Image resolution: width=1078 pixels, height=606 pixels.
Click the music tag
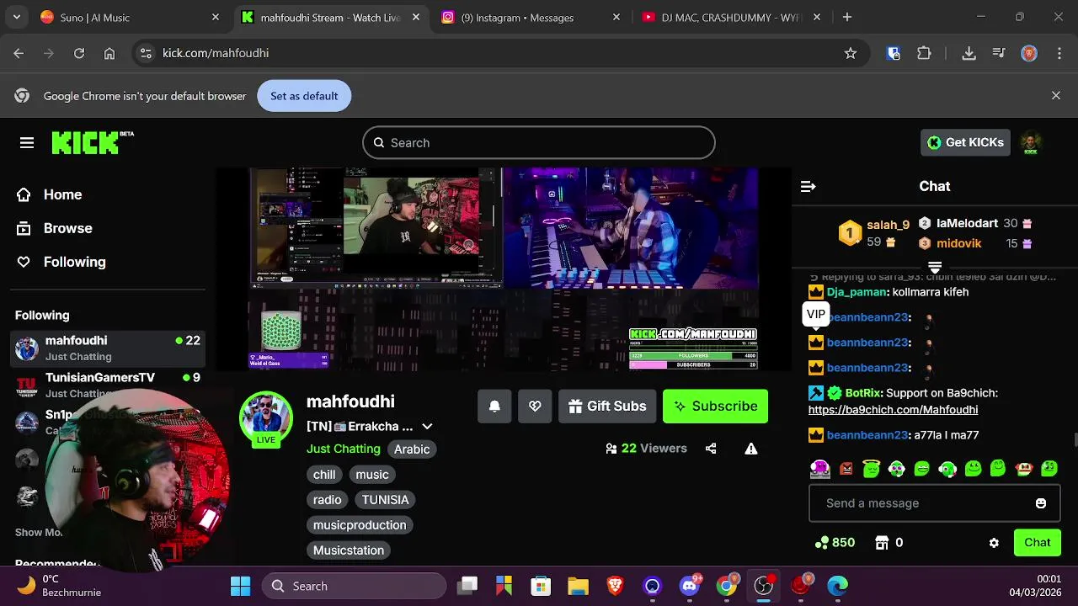point(372,475)
